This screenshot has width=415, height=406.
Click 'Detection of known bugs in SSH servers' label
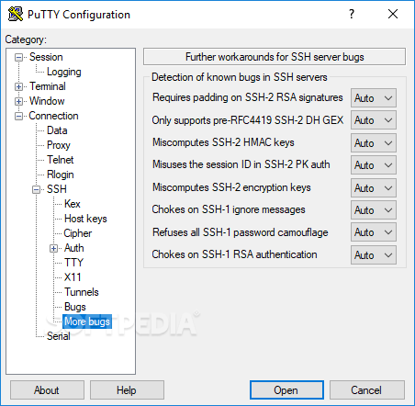[240, 77]
